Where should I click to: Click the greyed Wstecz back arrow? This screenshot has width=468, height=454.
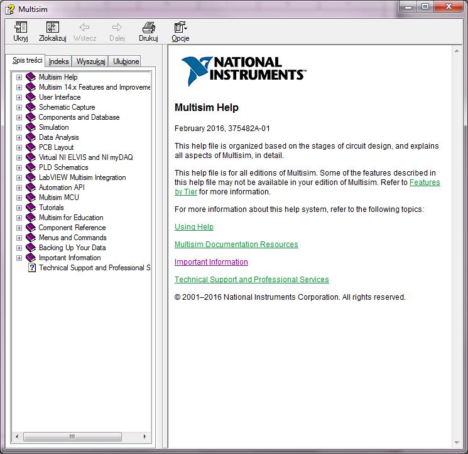tap(85, 28)
